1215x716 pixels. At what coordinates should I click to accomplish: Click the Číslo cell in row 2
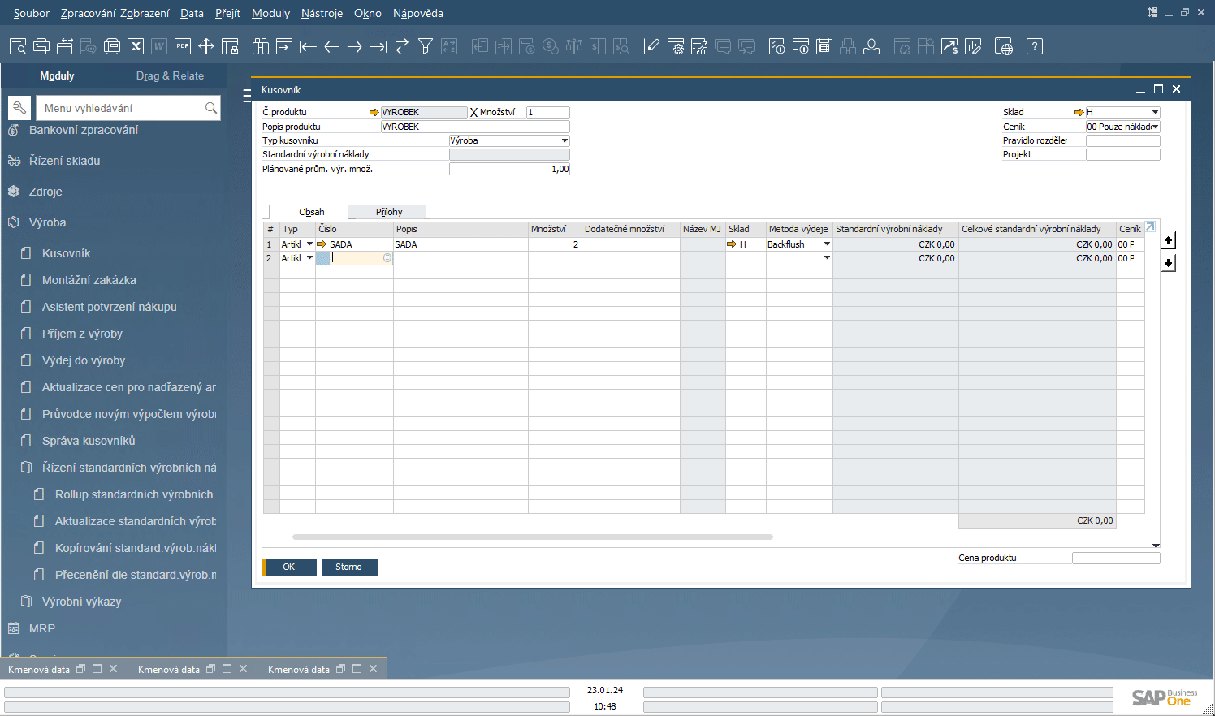click(x=354, y=258)
